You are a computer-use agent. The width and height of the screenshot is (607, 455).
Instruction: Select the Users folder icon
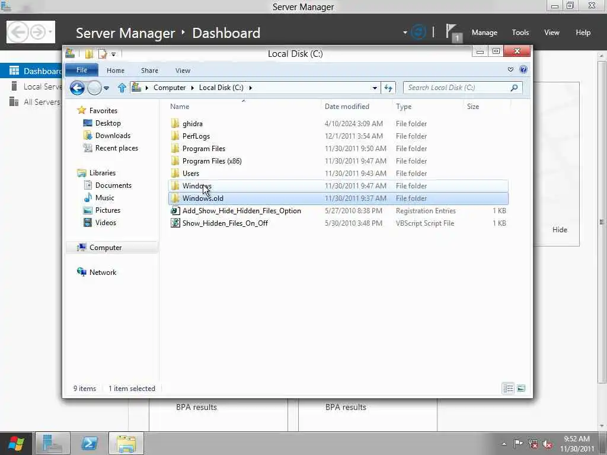click(x=175, y=174)
